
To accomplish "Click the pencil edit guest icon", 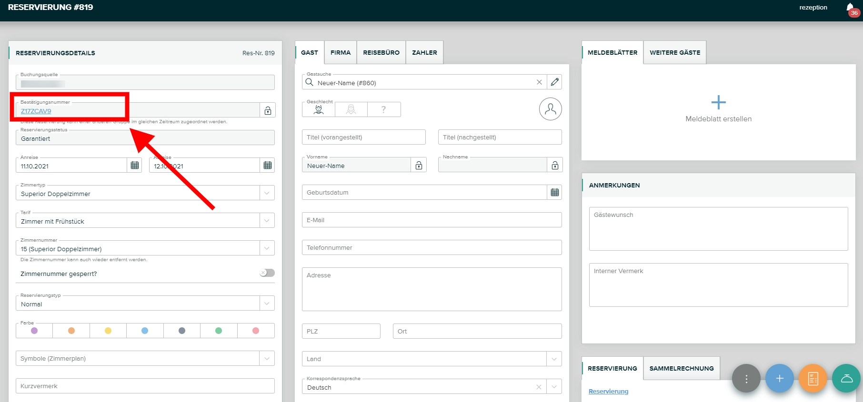I will point(554,82).
